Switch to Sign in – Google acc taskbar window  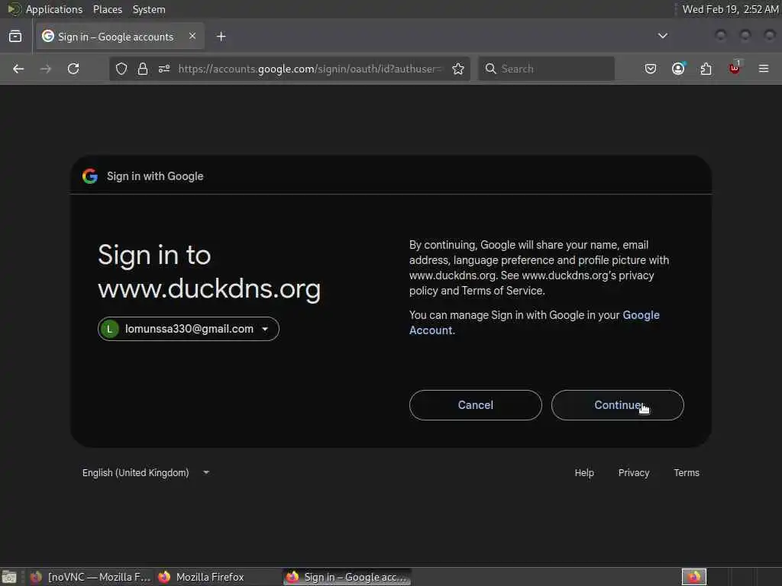[x=347, y=577]
